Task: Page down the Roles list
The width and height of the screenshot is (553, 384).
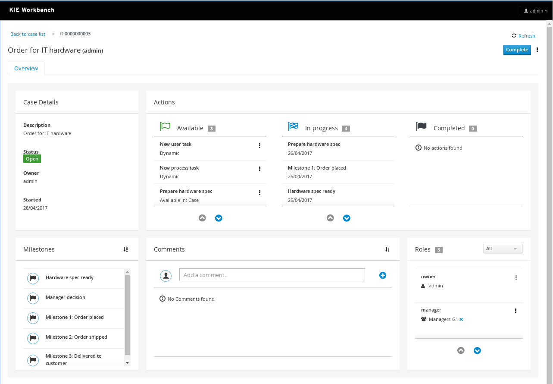Action: coord(477,351)
